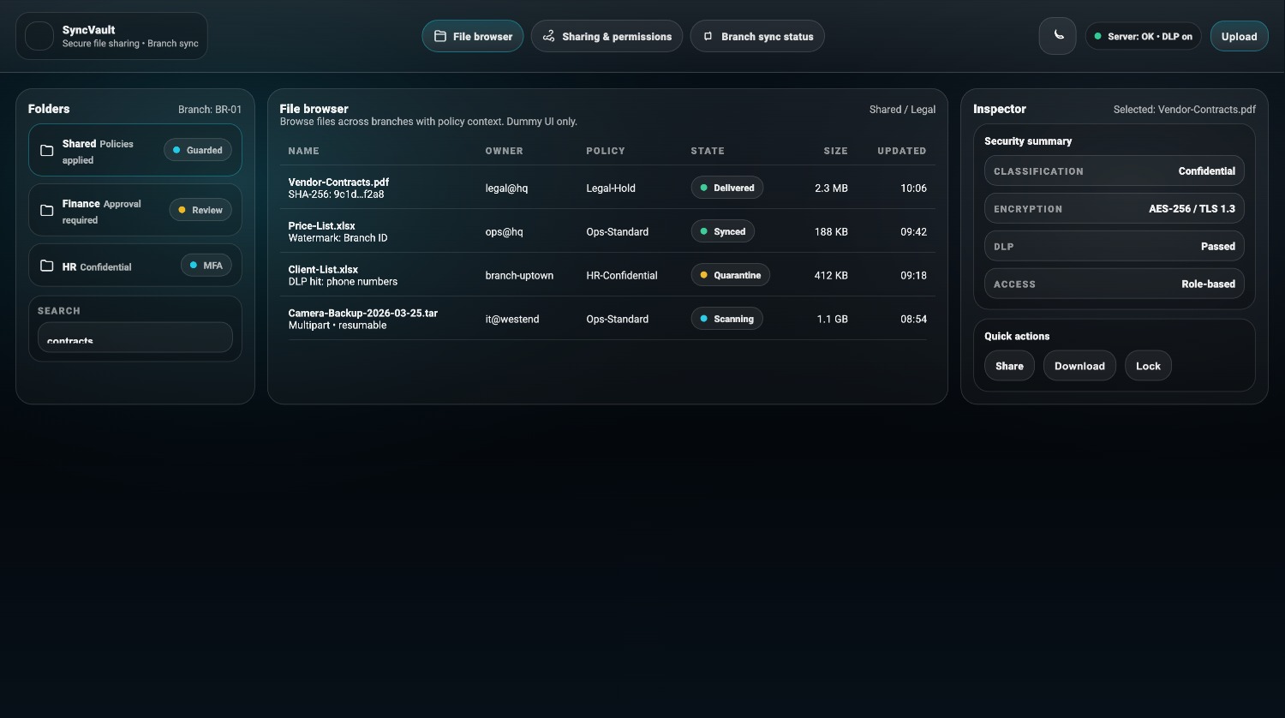Screen dimensions: 1285x718
Task: Open the UPDATED column sort control
Action: click(901, 151)
